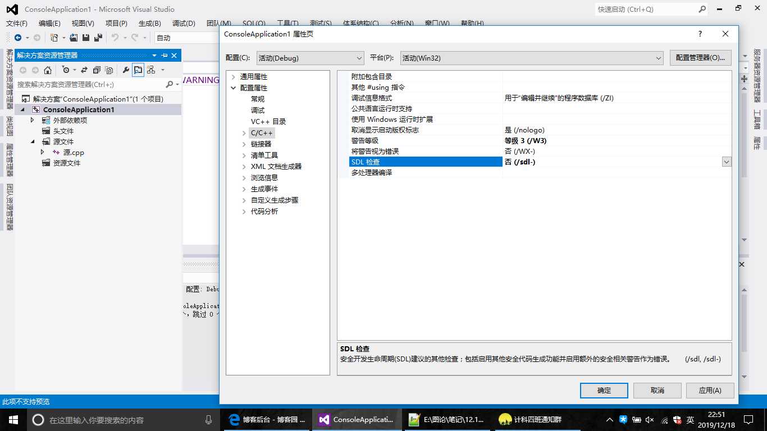This screenshot has width=767, height=431.
Task: Collapse the 源文件 folder in Solution Explorer
Action: tap(33, 141)
